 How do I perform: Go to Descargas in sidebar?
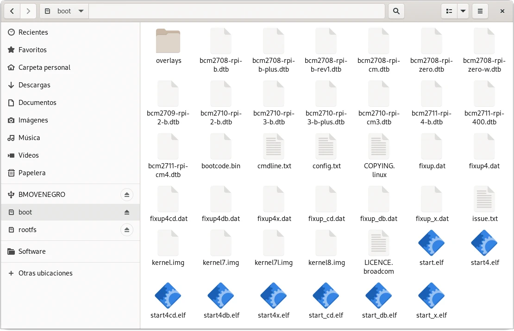[x=34, y=85]
